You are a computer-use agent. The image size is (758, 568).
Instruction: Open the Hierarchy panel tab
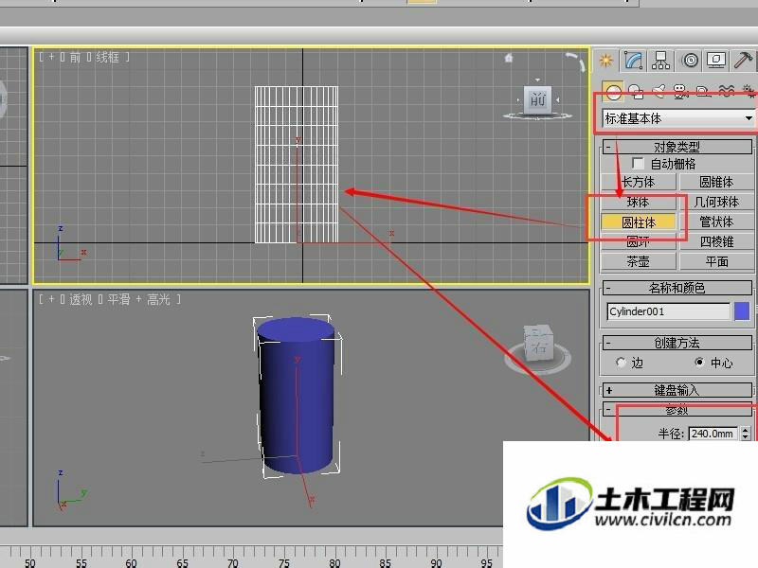coord(660,61)
